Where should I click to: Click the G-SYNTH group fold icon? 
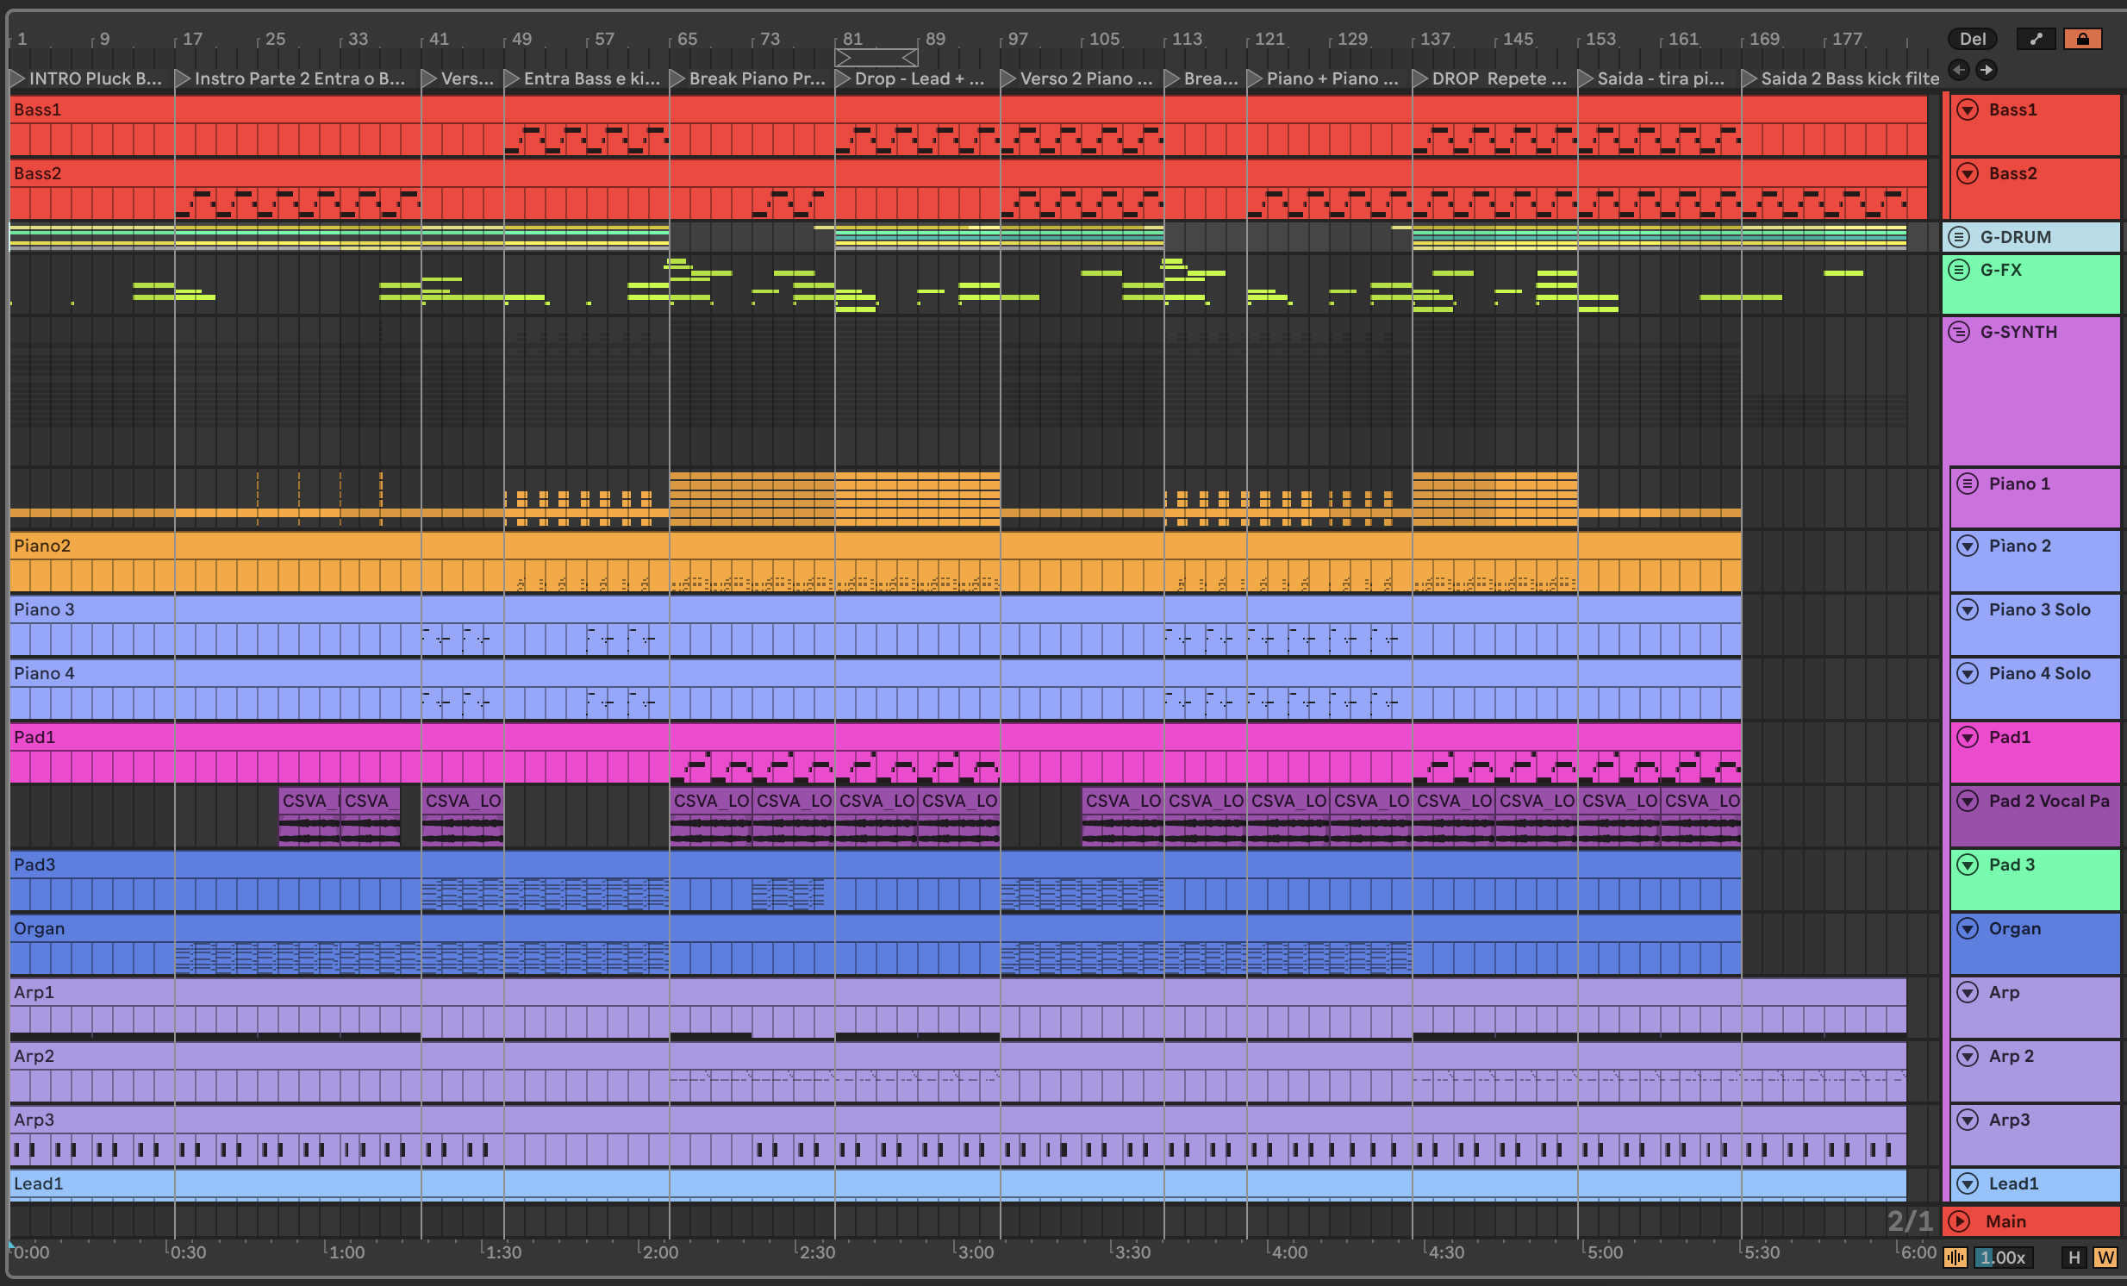pyautogui.click(x=1960, y=332)
